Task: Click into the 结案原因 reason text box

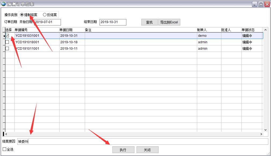Action: (142, 142)
